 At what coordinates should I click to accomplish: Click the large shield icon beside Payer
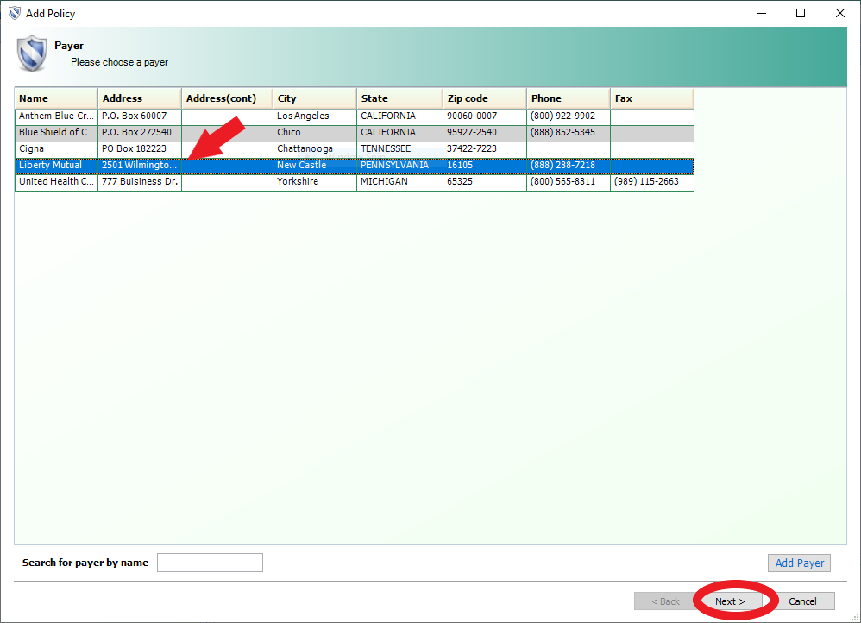click(x=32, y=53)
